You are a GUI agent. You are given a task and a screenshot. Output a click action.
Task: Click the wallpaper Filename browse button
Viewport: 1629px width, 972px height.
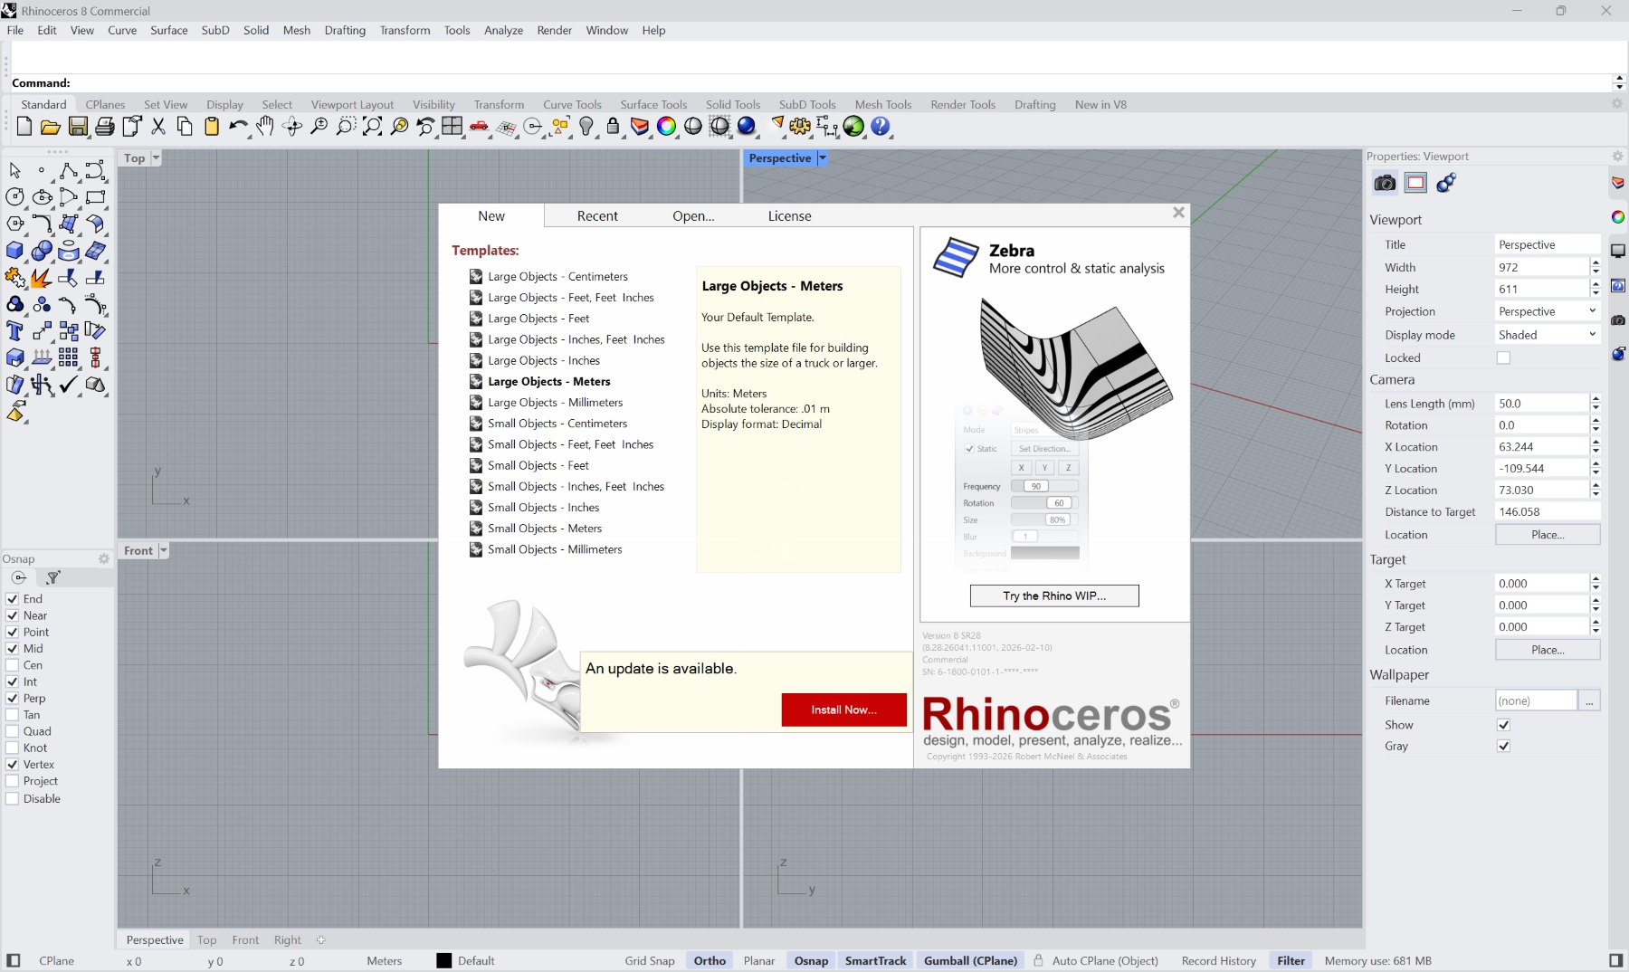tap(1589, 701)
